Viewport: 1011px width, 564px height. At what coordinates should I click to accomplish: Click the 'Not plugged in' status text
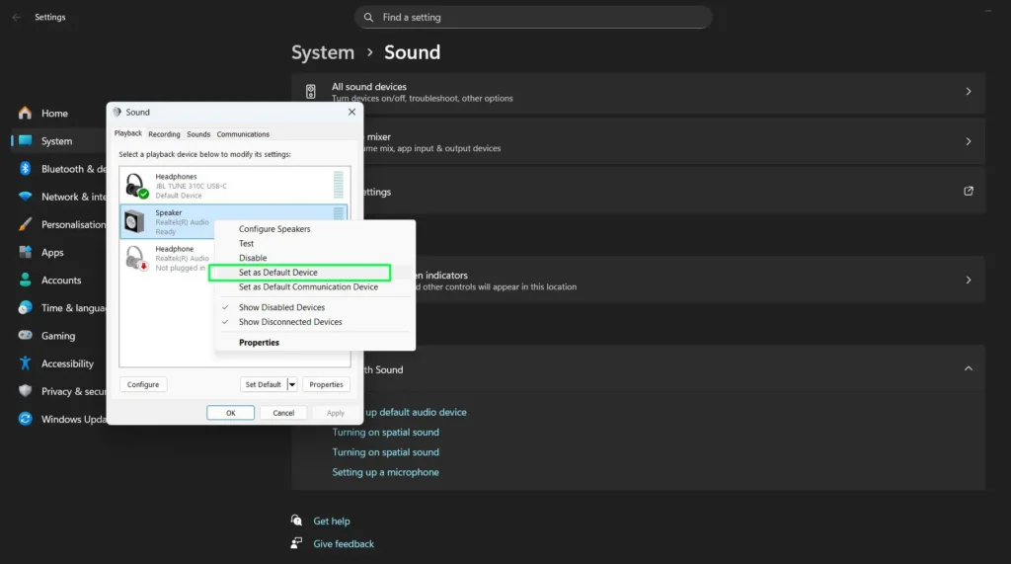tap(180, 268)
